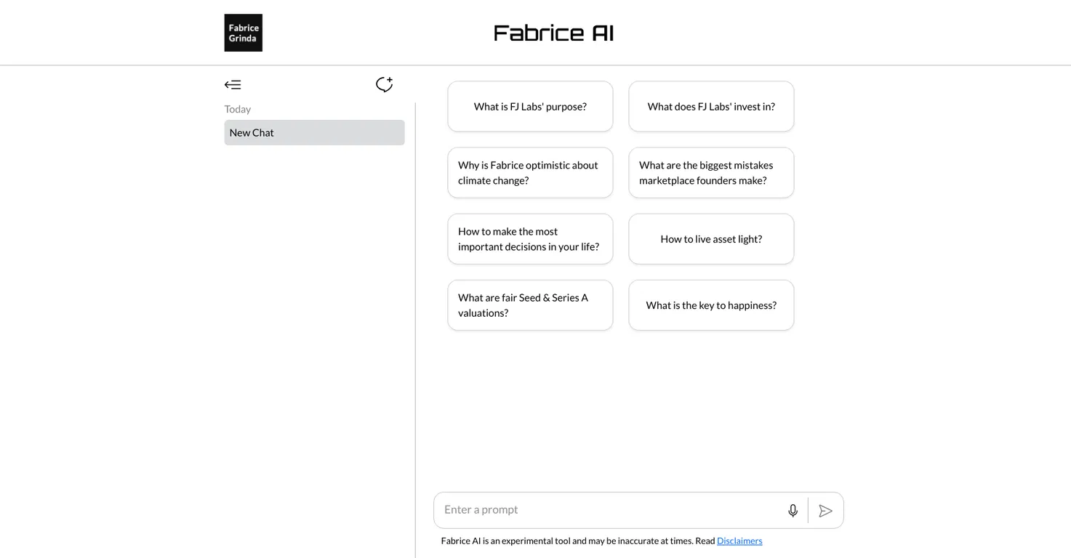Screen dimensions: 1071x558
Task: Select the Seed & Series A valuations prompt
Action: [x=530, y=305]
